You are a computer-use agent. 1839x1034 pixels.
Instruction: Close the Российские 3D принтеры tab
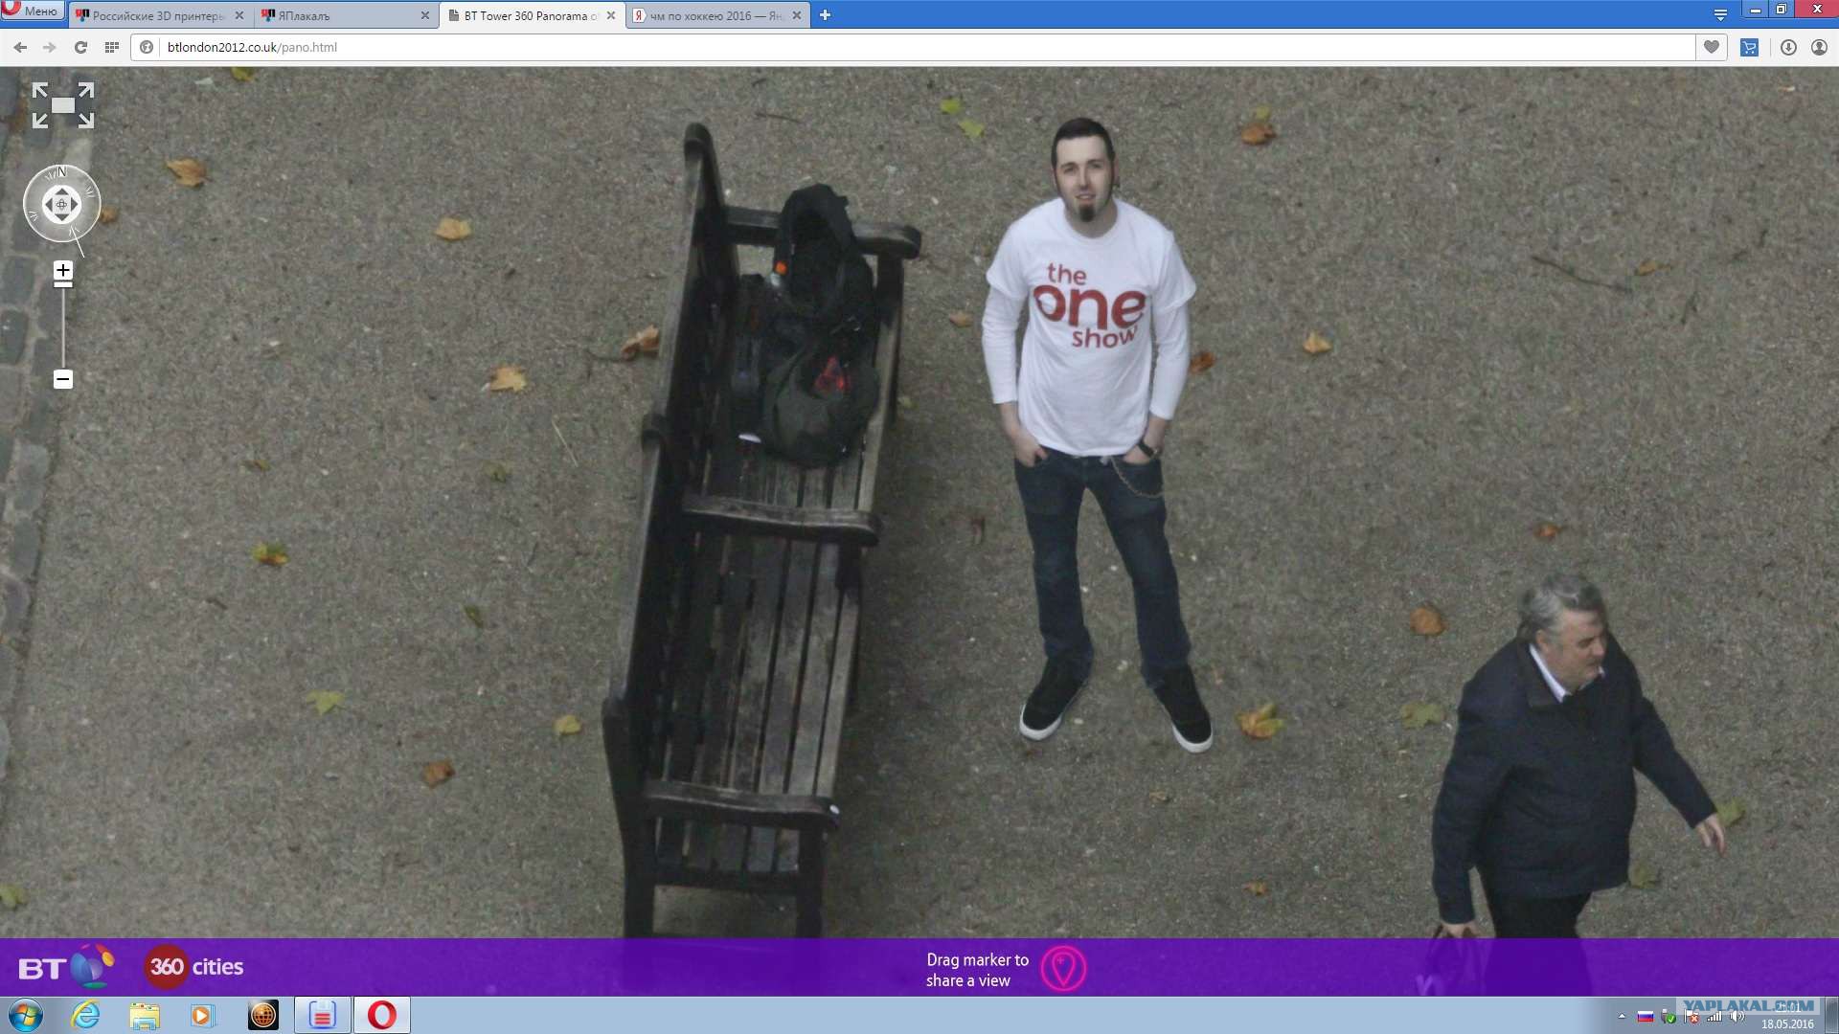pos(239,15)
